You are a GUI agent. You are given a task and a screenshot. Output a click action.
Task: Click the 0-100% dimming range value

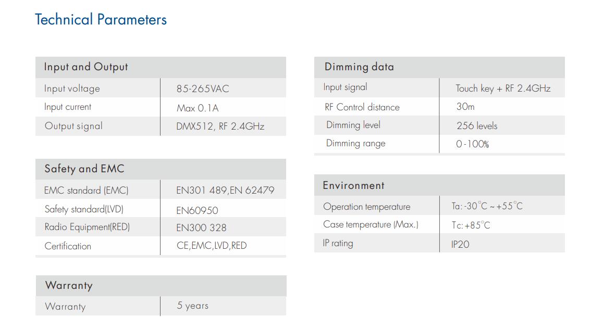pyautogui.click(x=472, y=144)
